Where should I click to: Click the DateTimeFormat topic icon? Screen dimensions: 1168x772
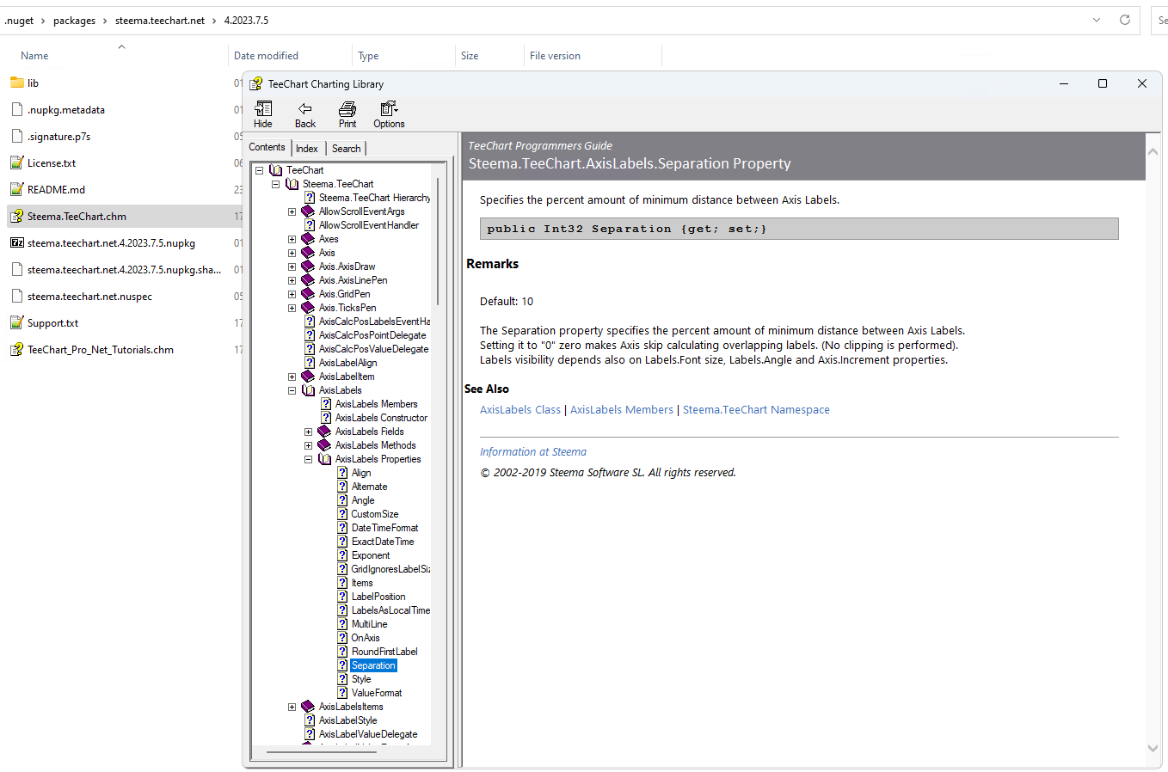click(342, 528)
